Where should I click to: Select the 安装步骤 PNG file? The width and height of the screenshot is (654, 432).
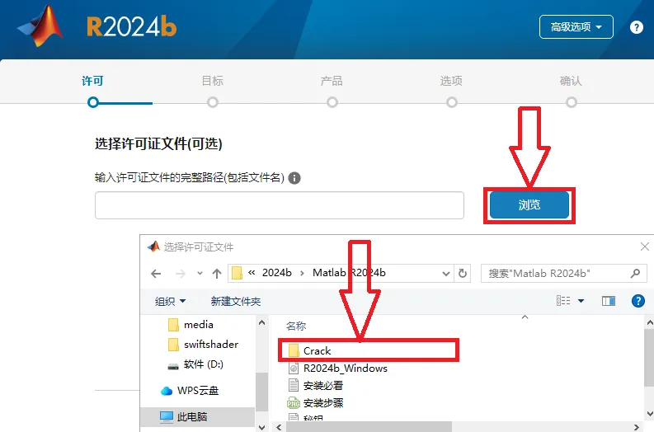click(x=316, y=403)
